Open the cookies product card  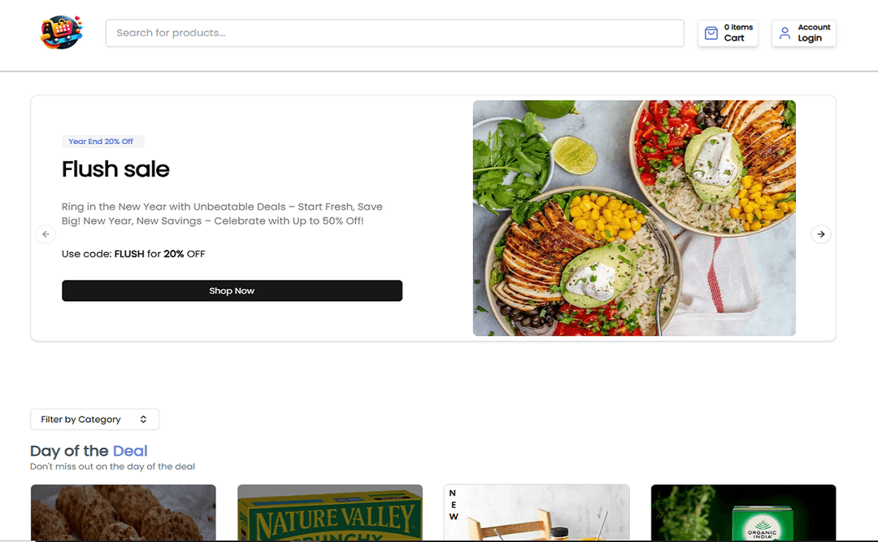(x=123, y=514)
